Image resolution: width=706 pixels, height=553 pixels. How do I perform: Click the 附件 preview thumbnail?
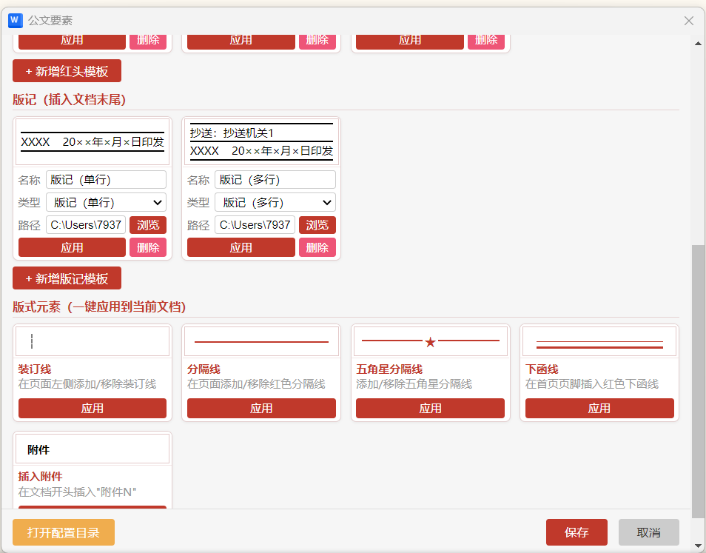click(93, 449)
